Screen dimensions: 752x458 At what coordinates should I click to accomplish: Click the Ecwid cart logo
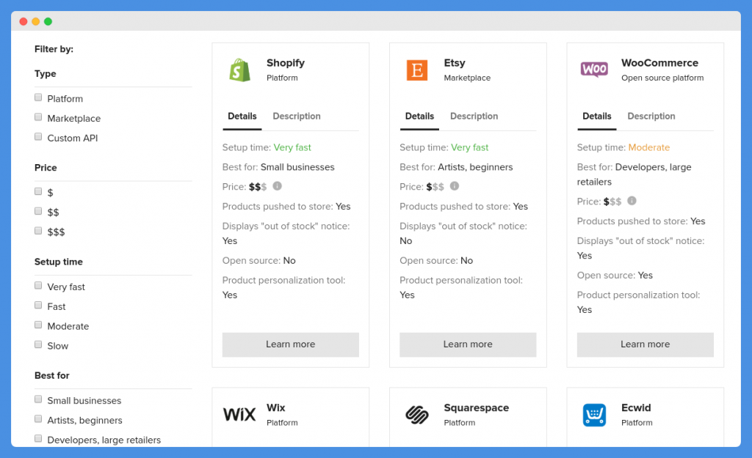594,415
